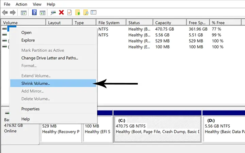Choose Help in the context menu
This screenshot has width=245, height=153.
[53, 119]
